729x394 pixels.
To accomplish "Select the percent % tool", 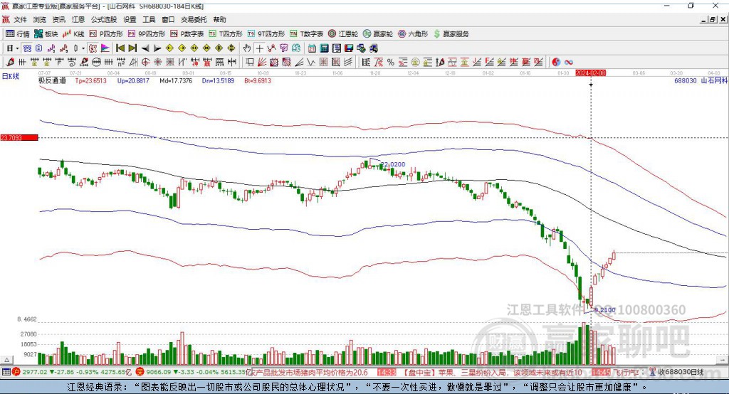I will pos(391,62).
